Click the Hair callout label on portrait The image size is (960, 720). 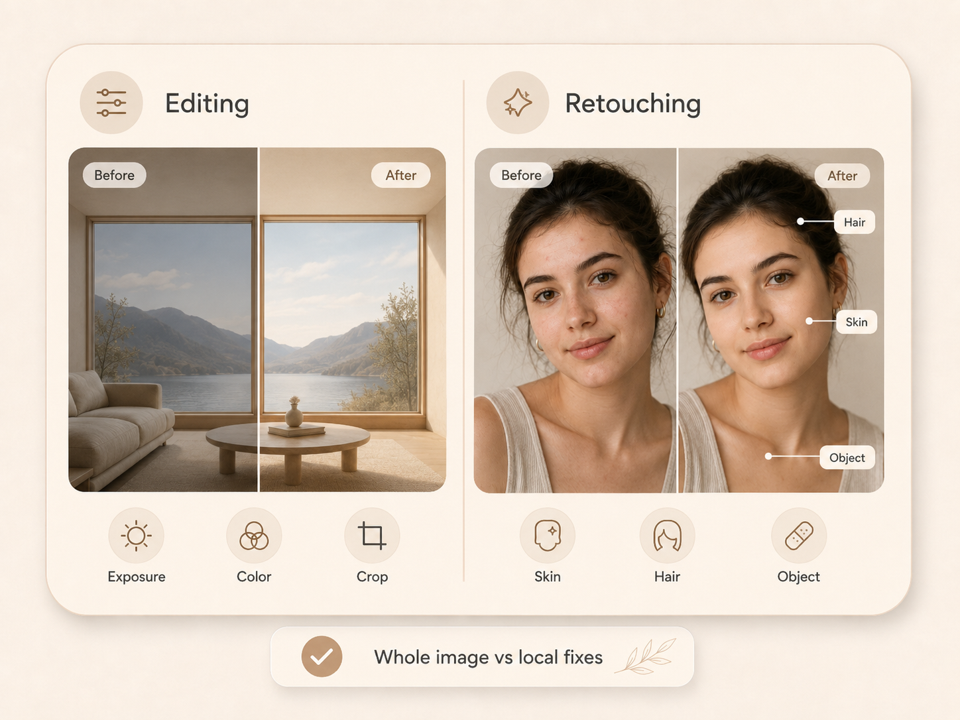(855, 222)
